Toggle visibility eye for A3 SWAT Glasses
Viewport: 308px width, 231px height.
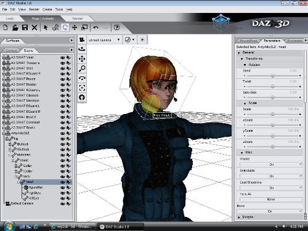63,95
